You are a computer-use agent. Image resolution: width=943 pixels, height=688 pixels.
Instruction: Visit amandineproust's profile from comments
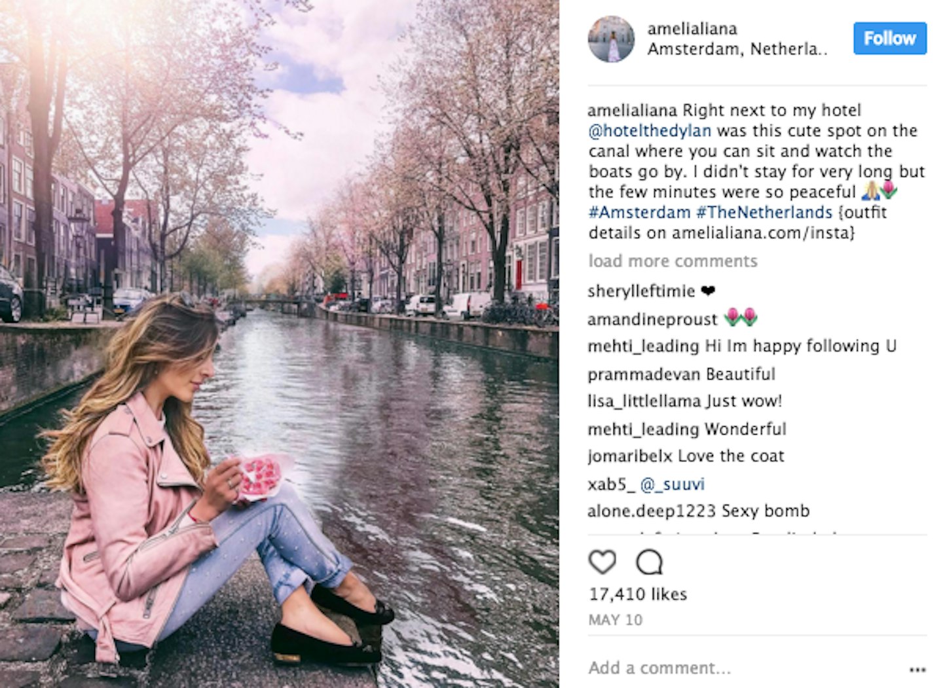tap(652, 319)
